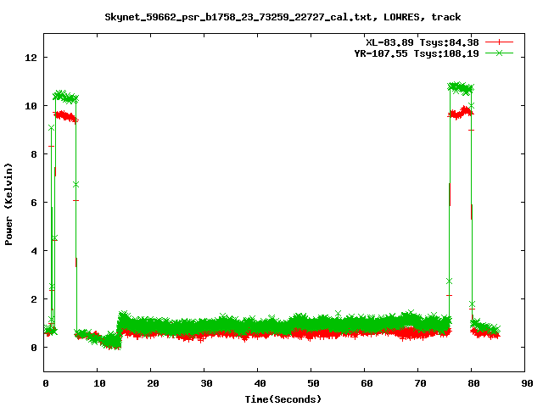Select the XL-83.89 Tsys:84.38 legend label

pyautogui.click(x=423, y=42)
